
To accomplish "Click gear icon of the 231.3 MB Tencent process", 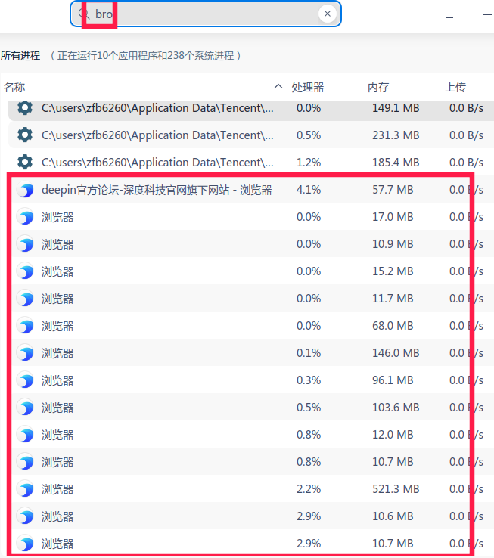I will click(25, 135).
